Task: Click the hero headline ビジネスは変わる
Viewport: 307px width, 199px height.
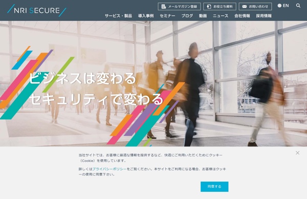Action: (82, 78)
